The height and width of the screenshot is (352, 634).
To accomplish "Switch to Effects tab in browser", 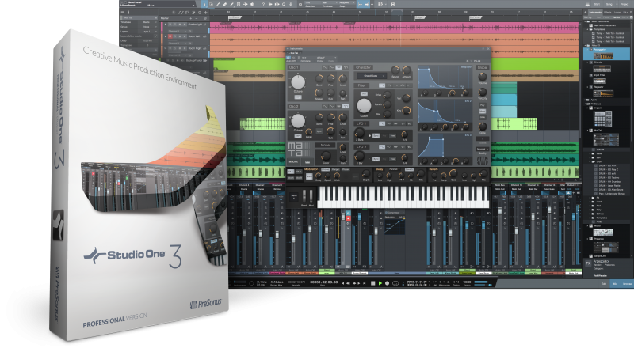I will click(608, 12).
